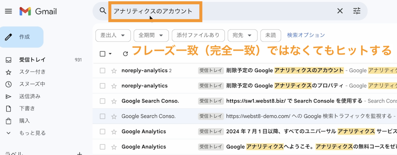Add a new label with plus icon

pyautogui.click(x=79, y=153)
